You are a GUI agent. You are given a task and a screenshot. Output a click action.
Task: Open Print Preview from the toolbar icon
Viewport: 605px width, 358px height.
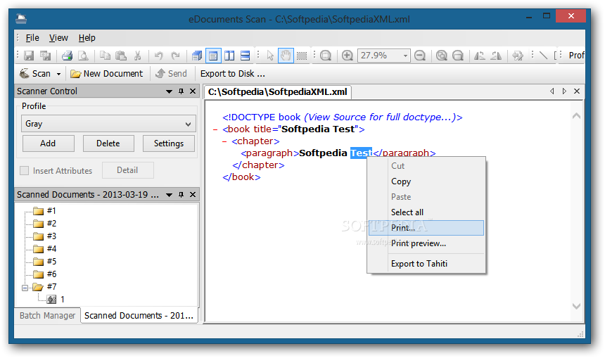coord(83,56)
